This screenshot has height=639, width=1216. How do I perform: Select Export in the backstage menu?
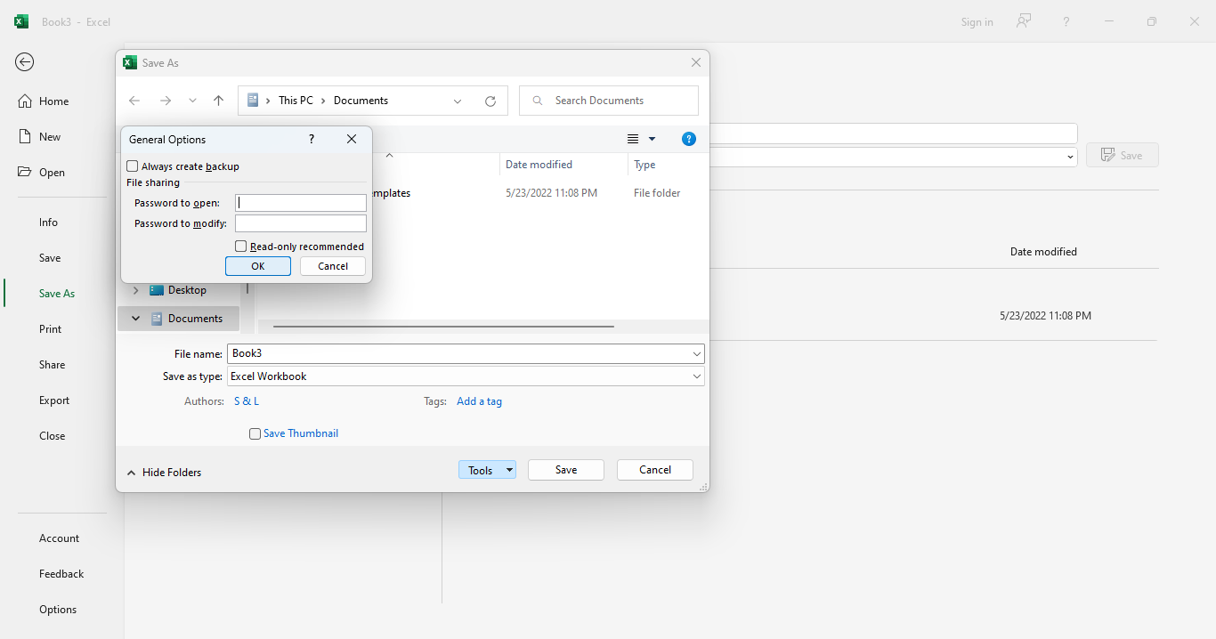click(x=54, y=400)
